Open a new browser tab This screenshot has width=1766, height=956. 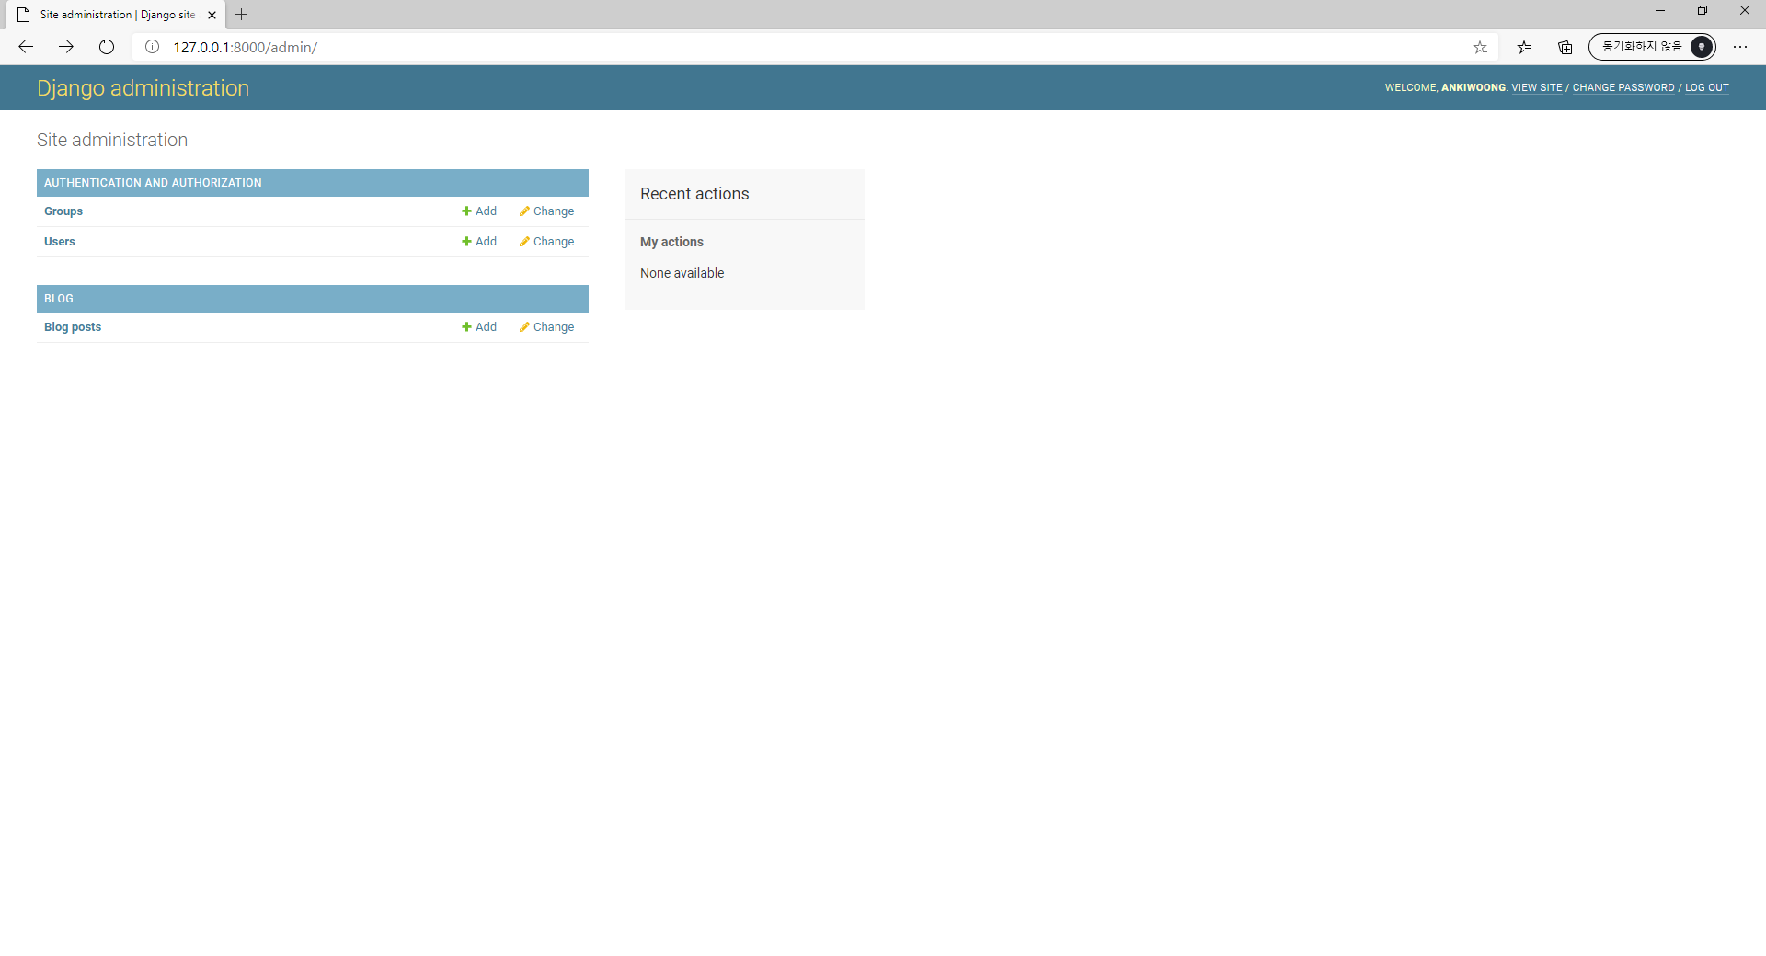(x=242, y=15)
